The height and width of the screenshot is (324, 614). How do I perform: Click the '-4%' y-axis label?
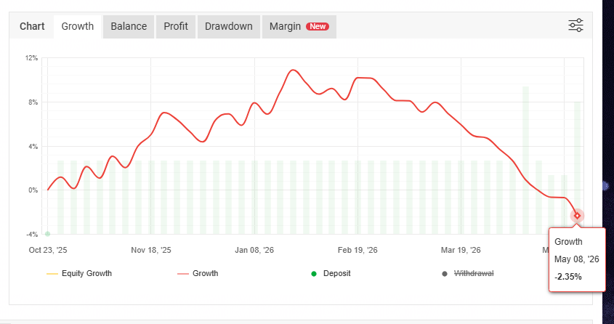coord(33,235)
